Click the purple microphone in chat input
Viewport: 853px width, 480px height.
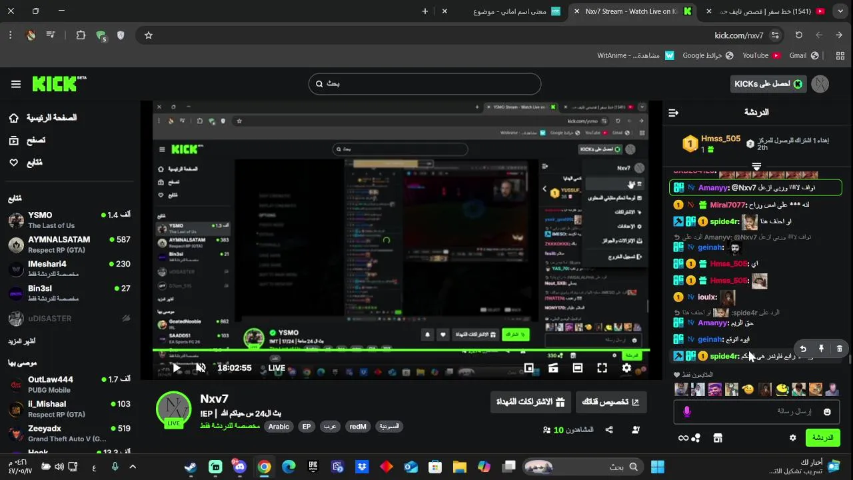[x=687, y=412]
